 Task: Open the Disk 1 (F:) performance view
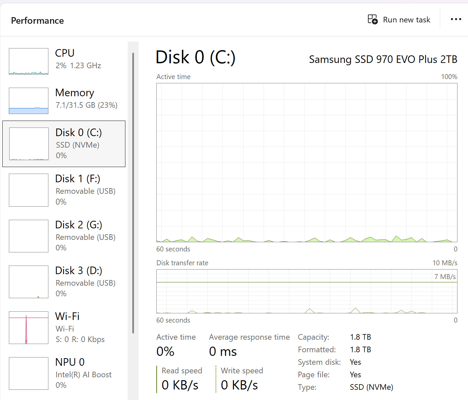point(64,190)
